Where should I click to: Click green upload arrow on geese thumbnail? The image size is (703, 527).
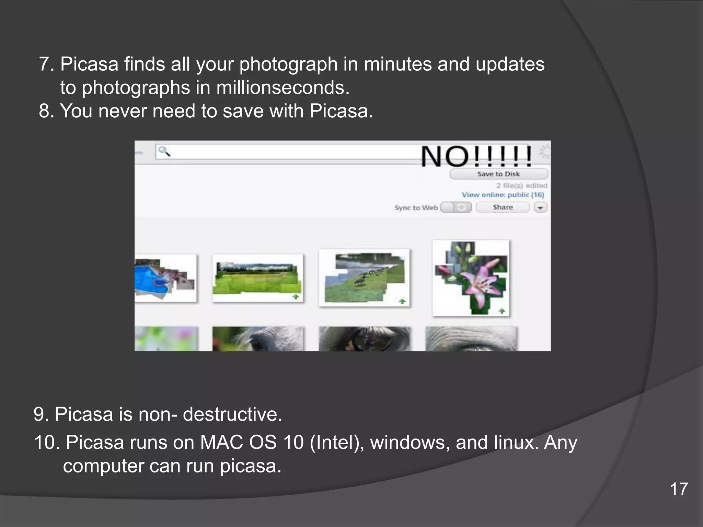(402, 301)
